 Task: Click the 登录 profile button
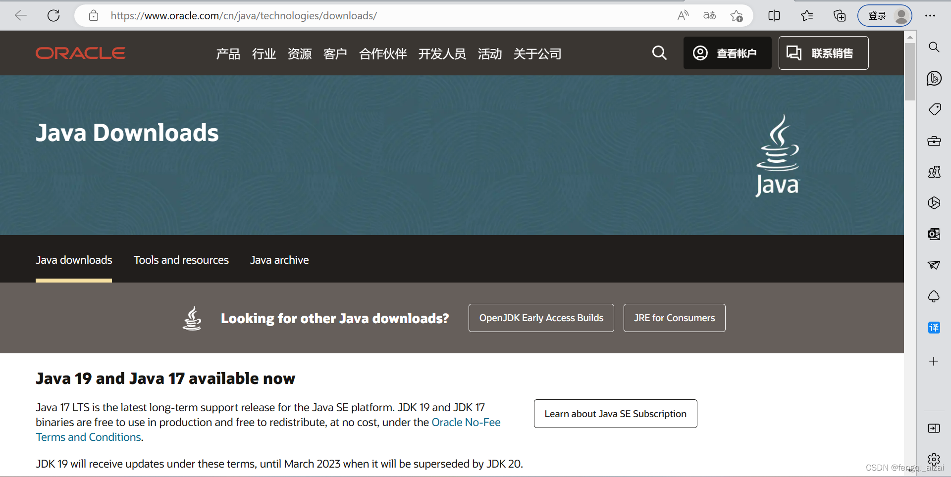[885, 16]
